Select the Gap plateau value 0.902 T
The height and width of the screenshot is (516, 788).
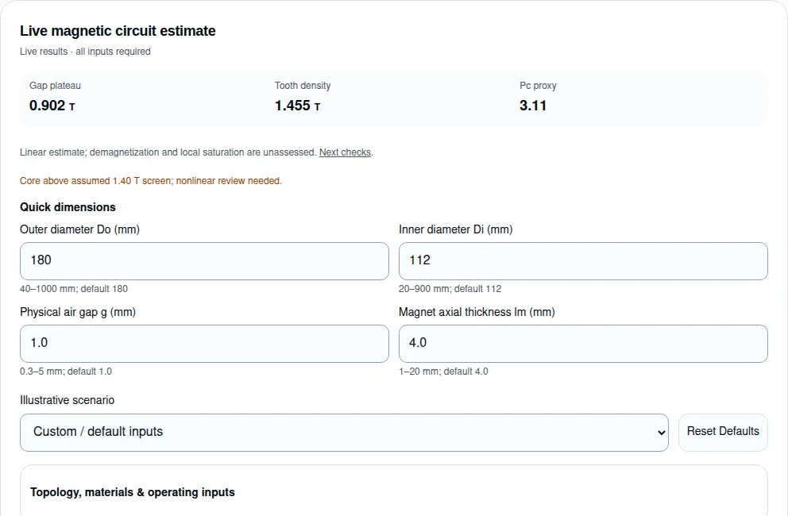tap(52, 106)
